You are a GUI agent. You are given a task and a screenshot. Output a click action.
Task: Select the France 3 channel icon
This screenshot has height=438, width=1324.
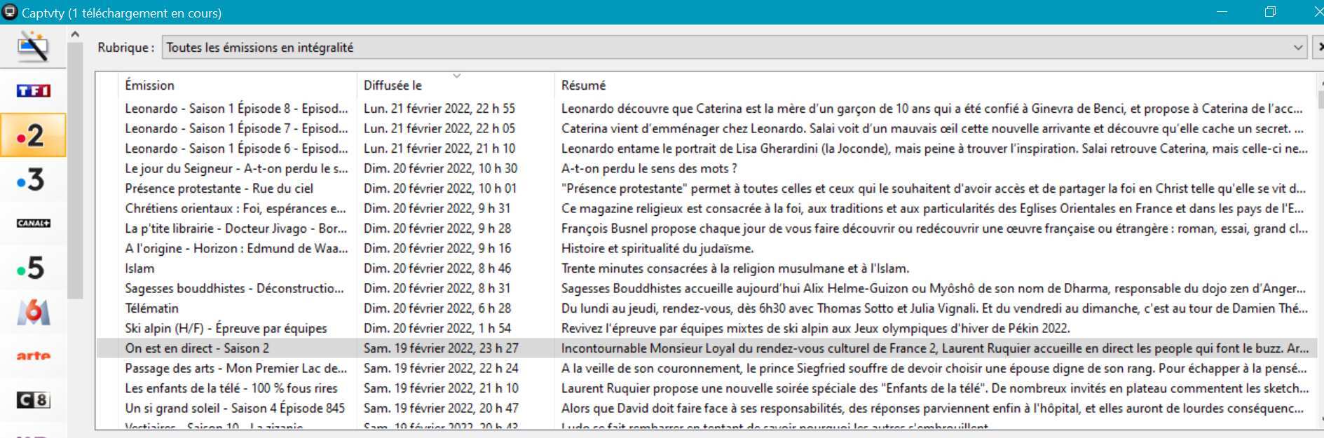32,179
